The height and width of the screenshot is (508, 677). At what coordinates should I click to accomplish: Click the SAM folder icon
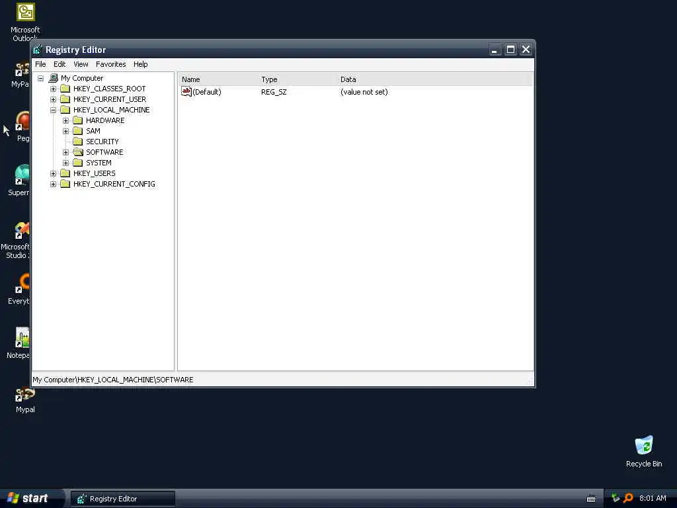pos(78,131)
